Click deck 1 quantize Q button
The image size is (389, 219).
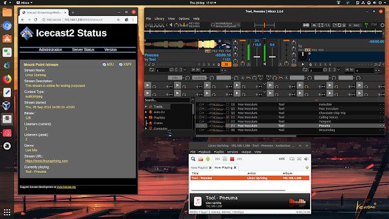219,64
